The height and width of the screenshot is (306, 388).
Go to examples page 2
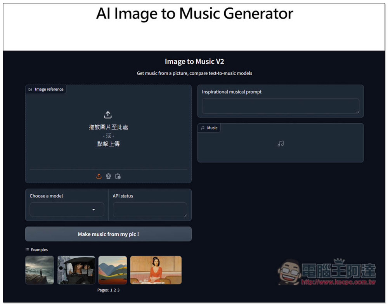point(115,290)
